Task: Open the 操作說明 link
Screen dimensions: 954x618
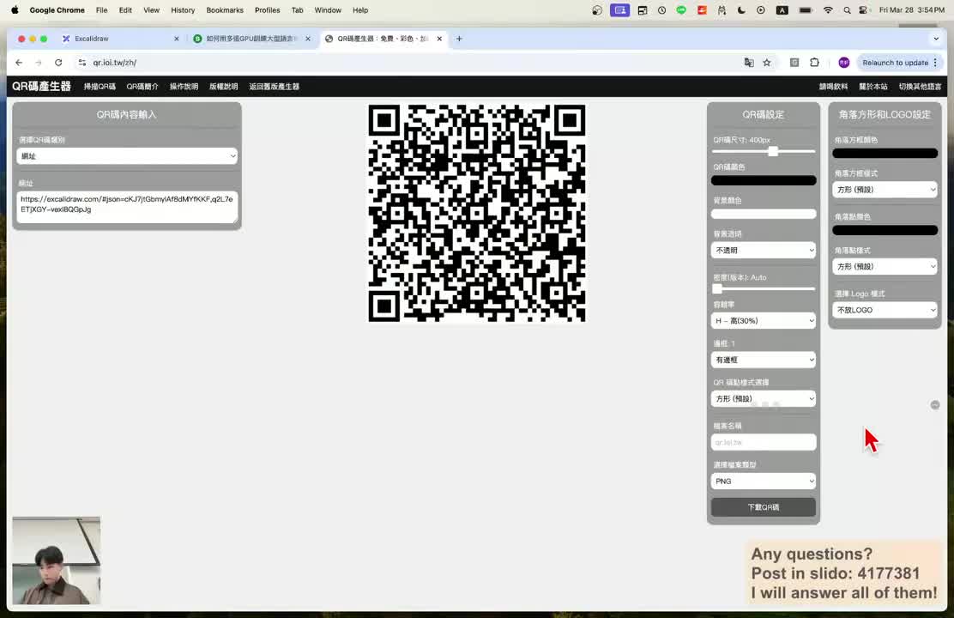Action: [x=184, y=87]
